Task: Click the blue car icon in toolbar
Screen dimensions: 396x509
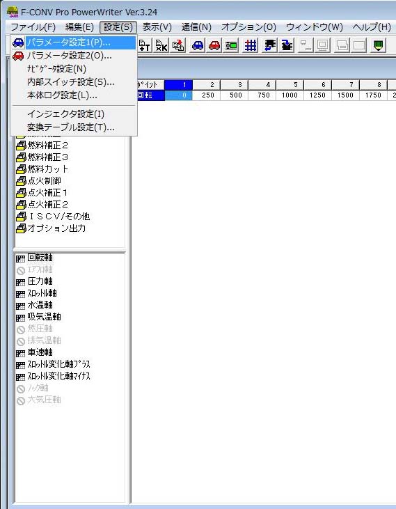Action: tap(198, 46)
